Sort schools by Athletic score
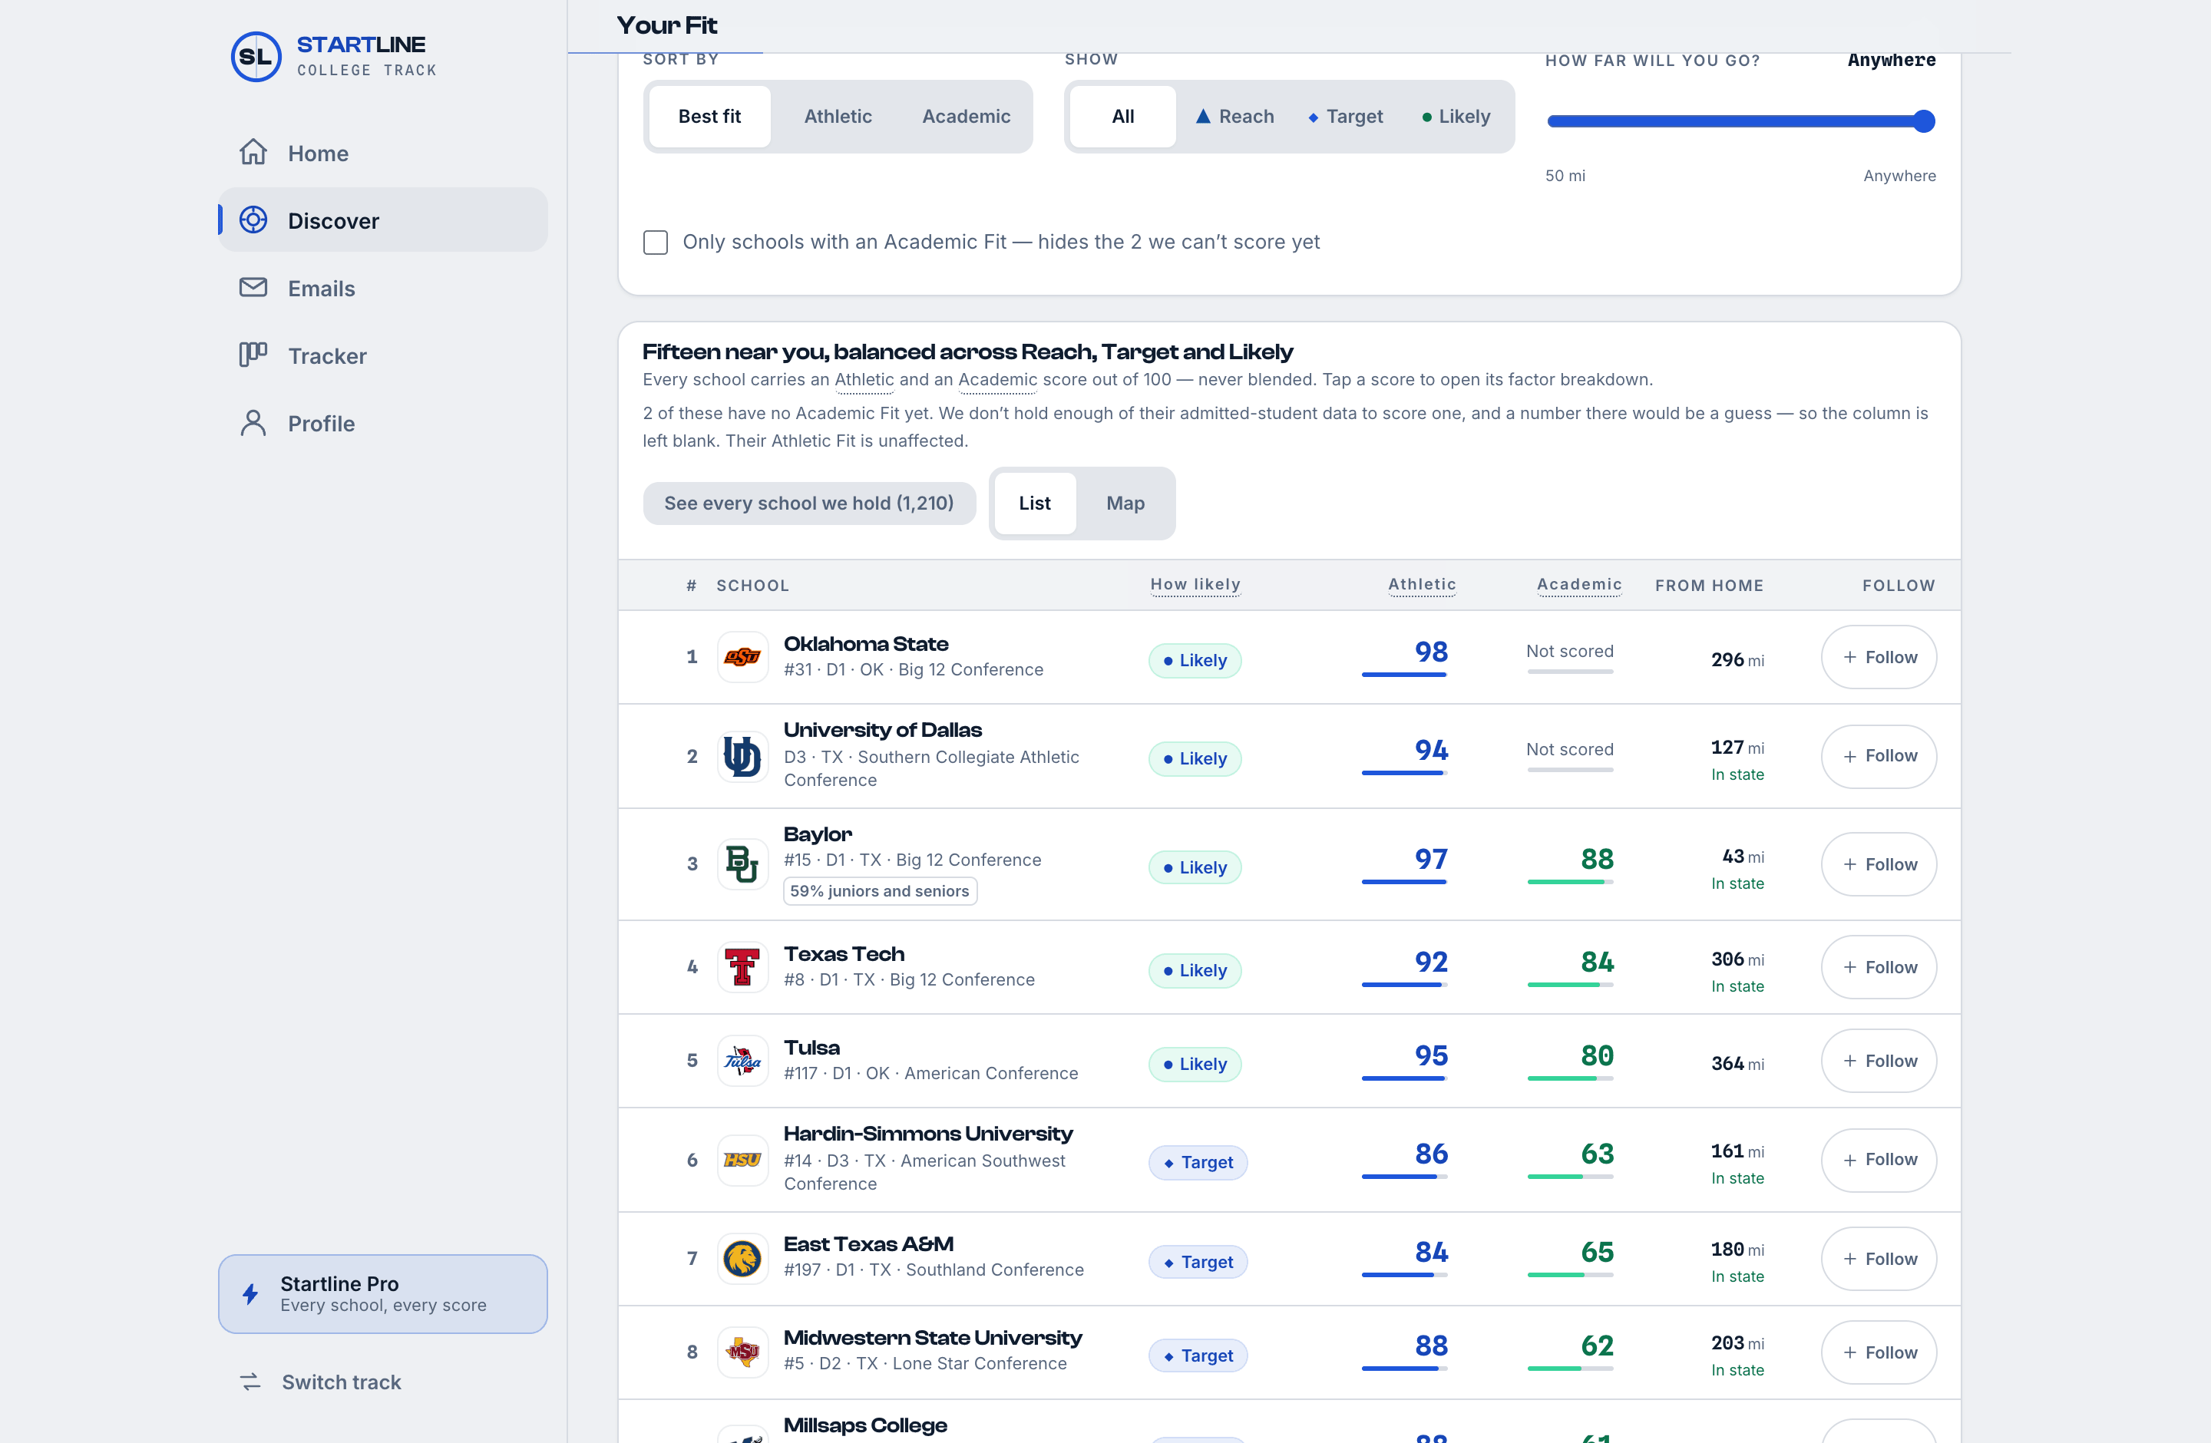 pos(838,116)
